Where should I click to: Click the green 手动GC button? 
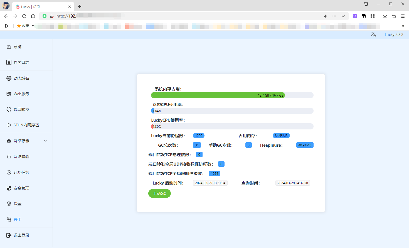[159, 193]
